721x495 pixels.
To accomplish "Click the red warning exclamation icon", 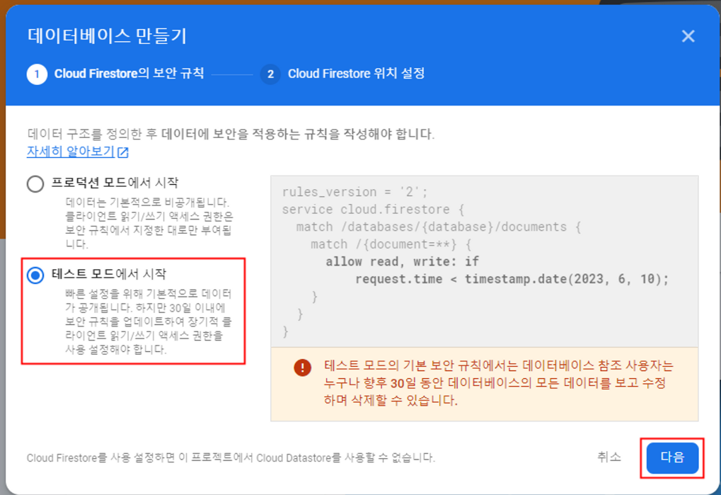I will (x=303, y=368).
